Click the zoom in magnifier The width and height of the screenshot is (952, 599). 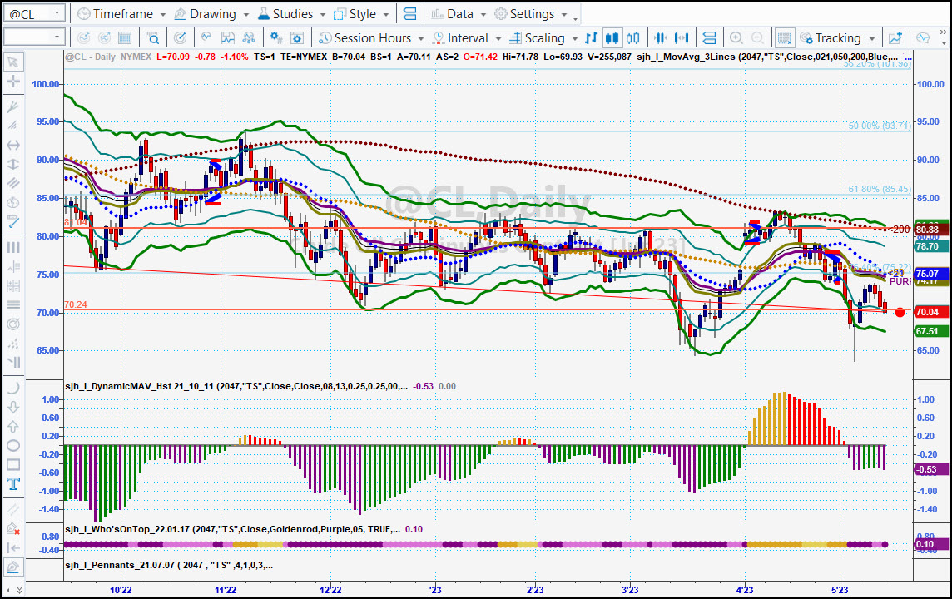pyautogui.click(x=736, y=38)
